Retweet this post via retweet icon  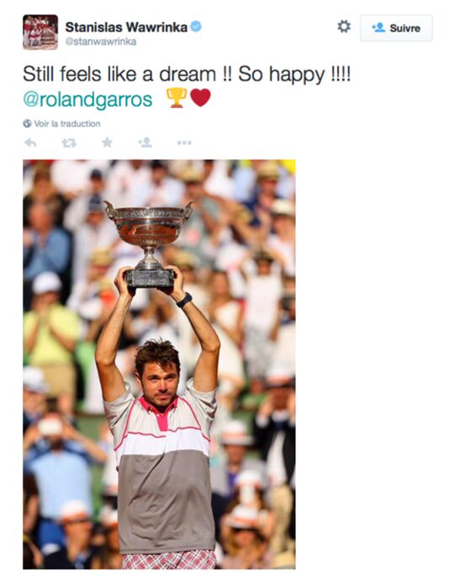tap(69, 142)
